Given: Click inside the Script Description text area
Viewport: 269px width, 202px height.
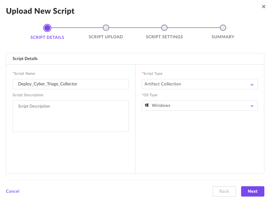Looking at the screenshot, I should (x=71, y=116).
